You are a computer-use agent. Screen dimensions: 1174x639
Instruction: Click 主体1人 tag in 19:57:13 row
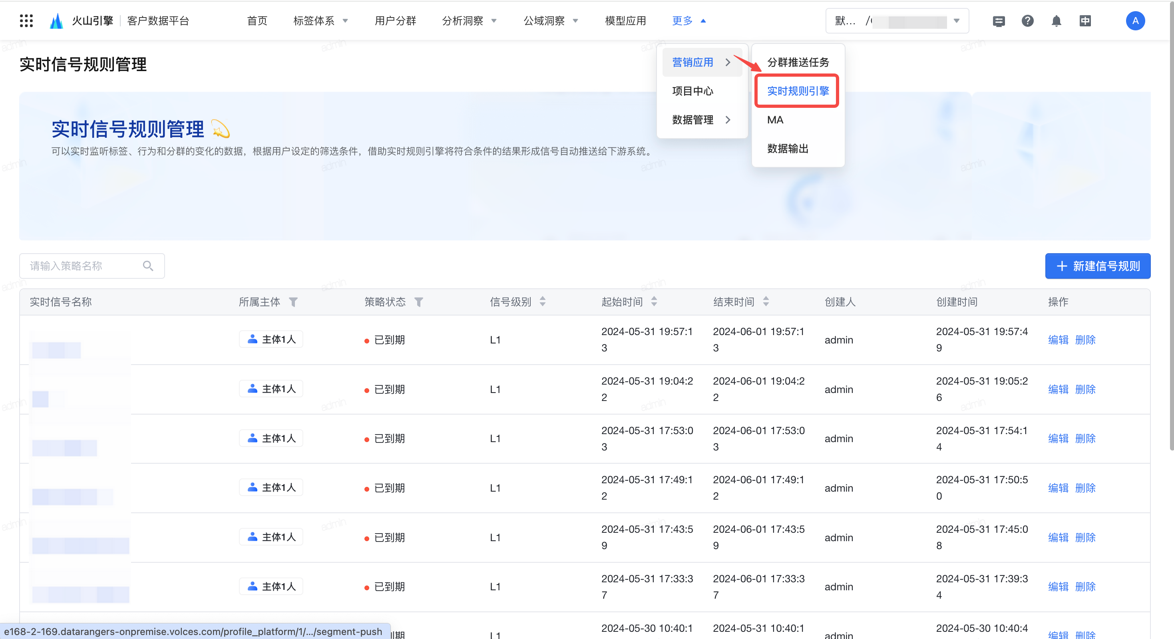(271, 339)
